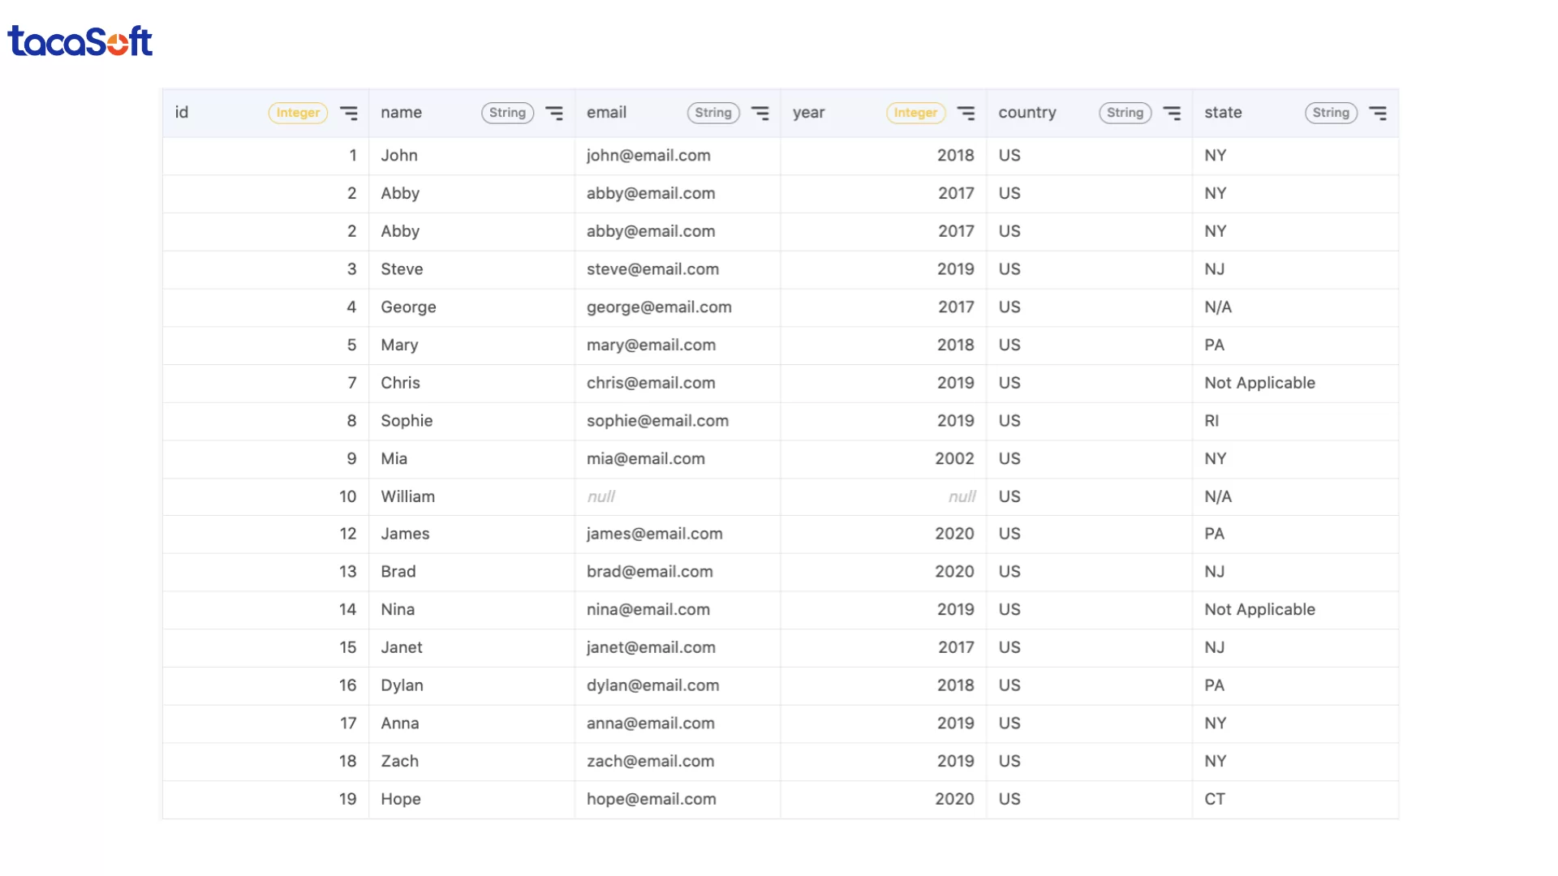Select the cell zach@email.com
Screen dimensions: 1558x876
pyautogui.click(x=678, y=762)
